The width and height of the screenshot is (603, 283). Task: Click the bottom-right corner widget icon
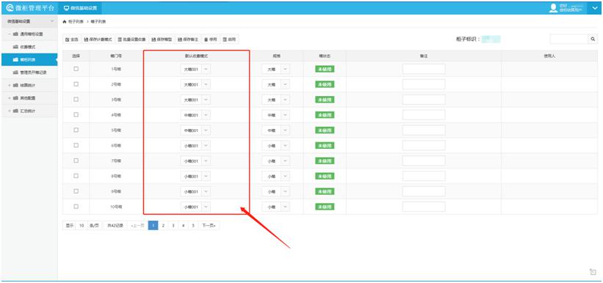coord(593,272)
